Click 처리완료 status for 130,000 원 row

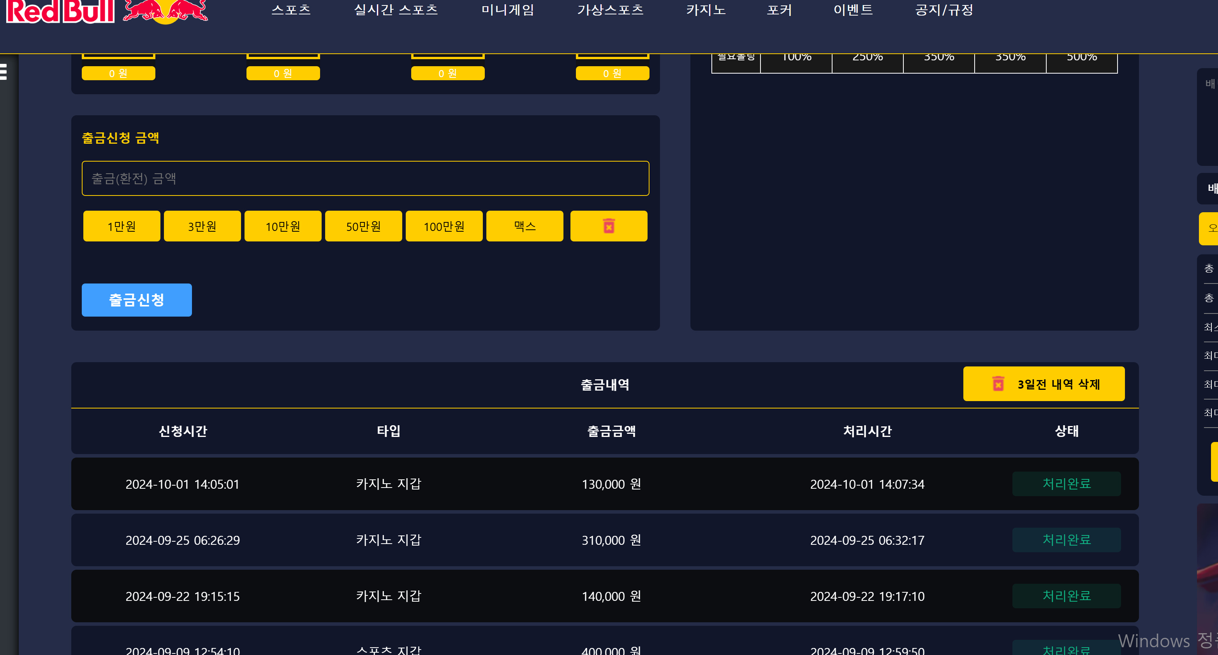coord(1066,484)
